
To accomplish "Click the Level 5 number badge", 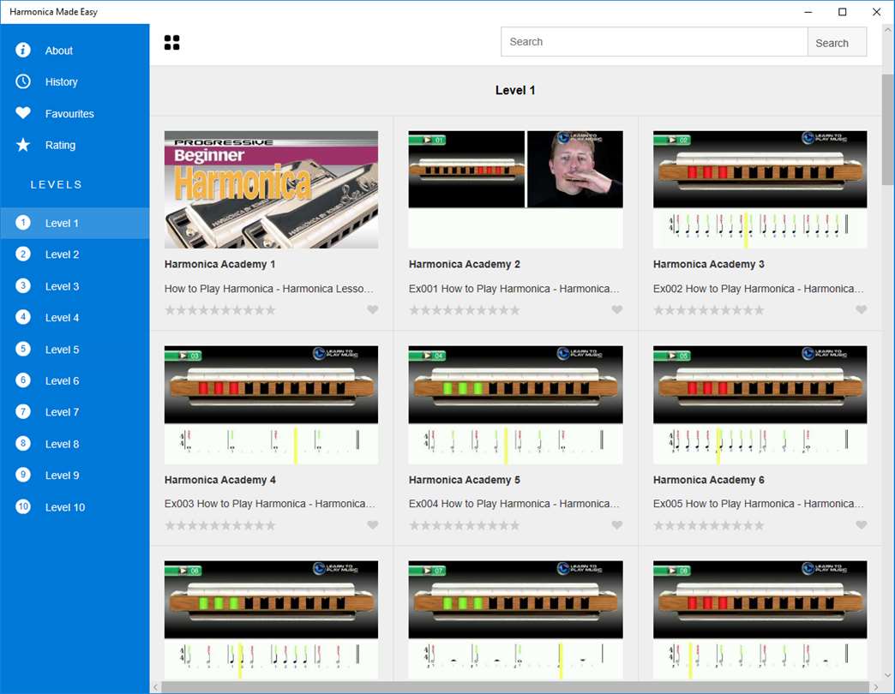I will (23, 349).
